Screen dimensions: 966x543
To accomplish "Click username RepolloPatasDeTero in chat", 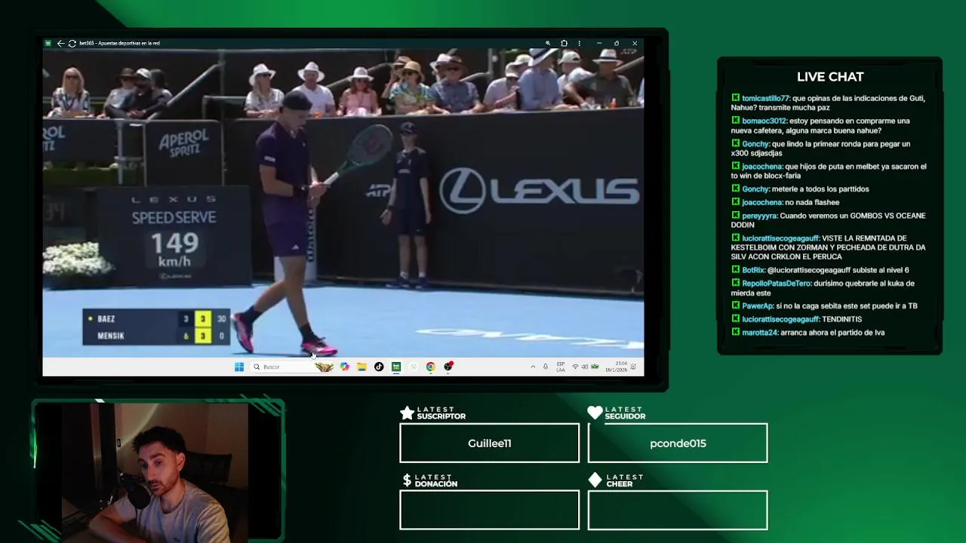I will coord(777,284).
